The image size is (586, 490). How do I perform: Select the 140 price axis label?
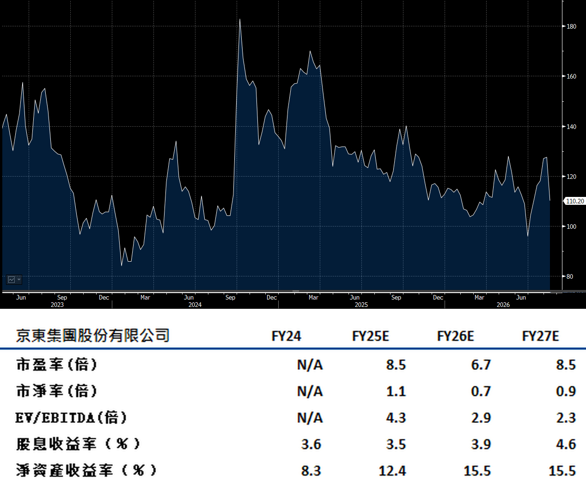(x=572, y=127)
